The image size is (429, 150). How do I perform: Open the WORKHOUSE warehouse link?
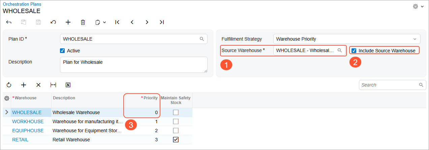point(28,121)
